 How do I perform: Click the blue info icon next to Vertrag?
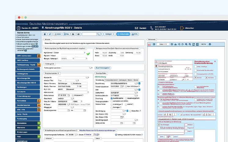pyautogui.click(x=116, y=135)
